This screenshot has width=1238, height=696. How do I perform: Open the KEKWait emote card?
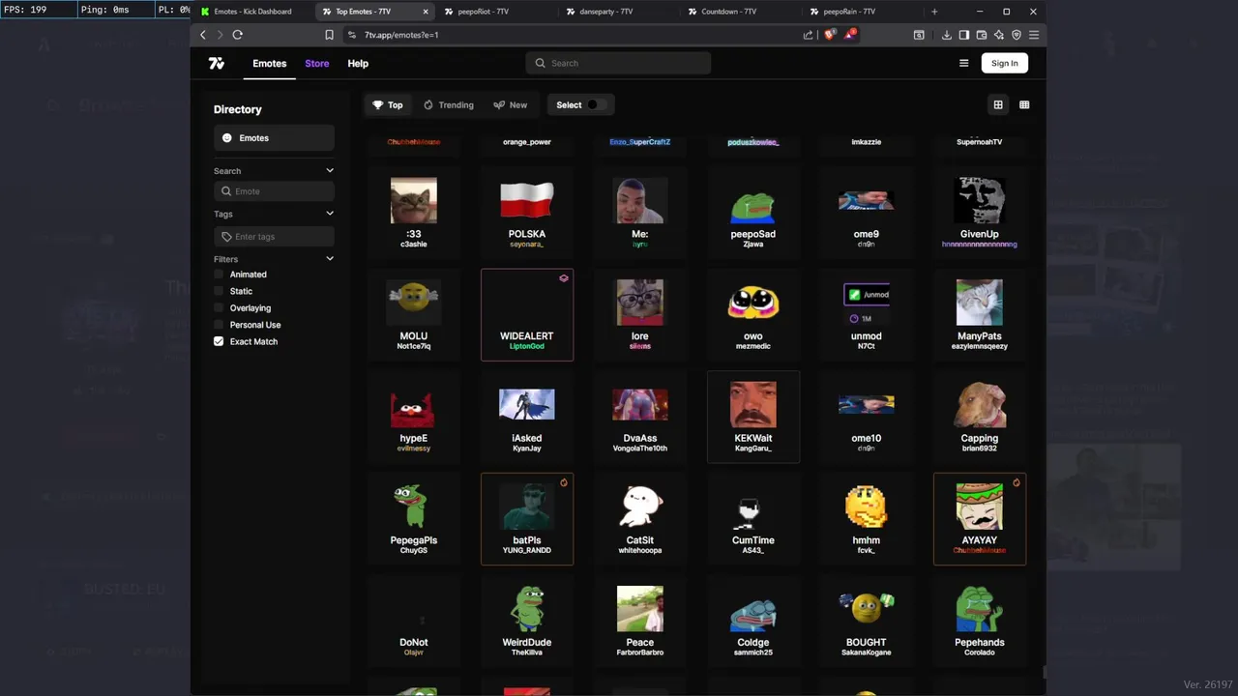click(x=753, y=417)
